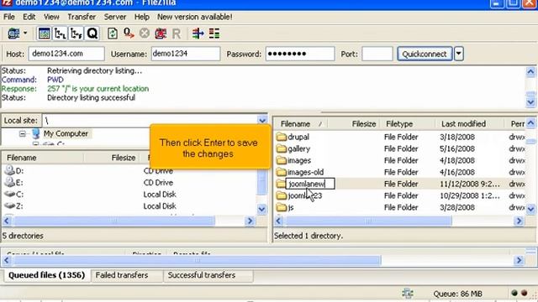Click the Port input field
This screenshot has height=302, width=538.
click(x=377, y=54)
